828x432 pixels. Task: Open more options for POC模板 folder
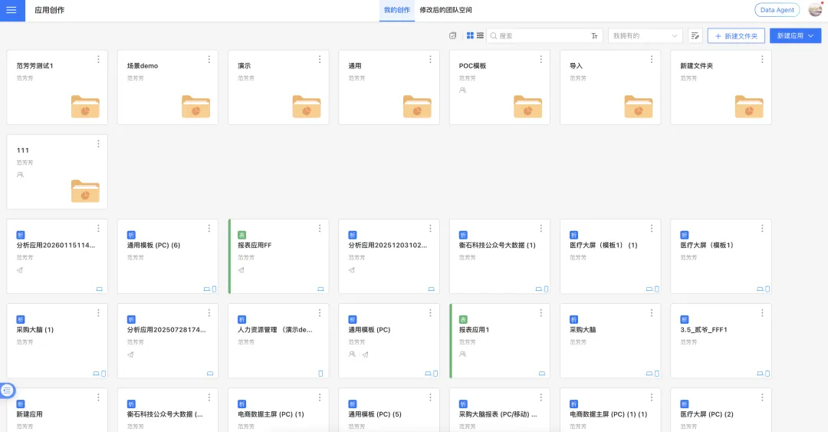click(x=540, y=59)
